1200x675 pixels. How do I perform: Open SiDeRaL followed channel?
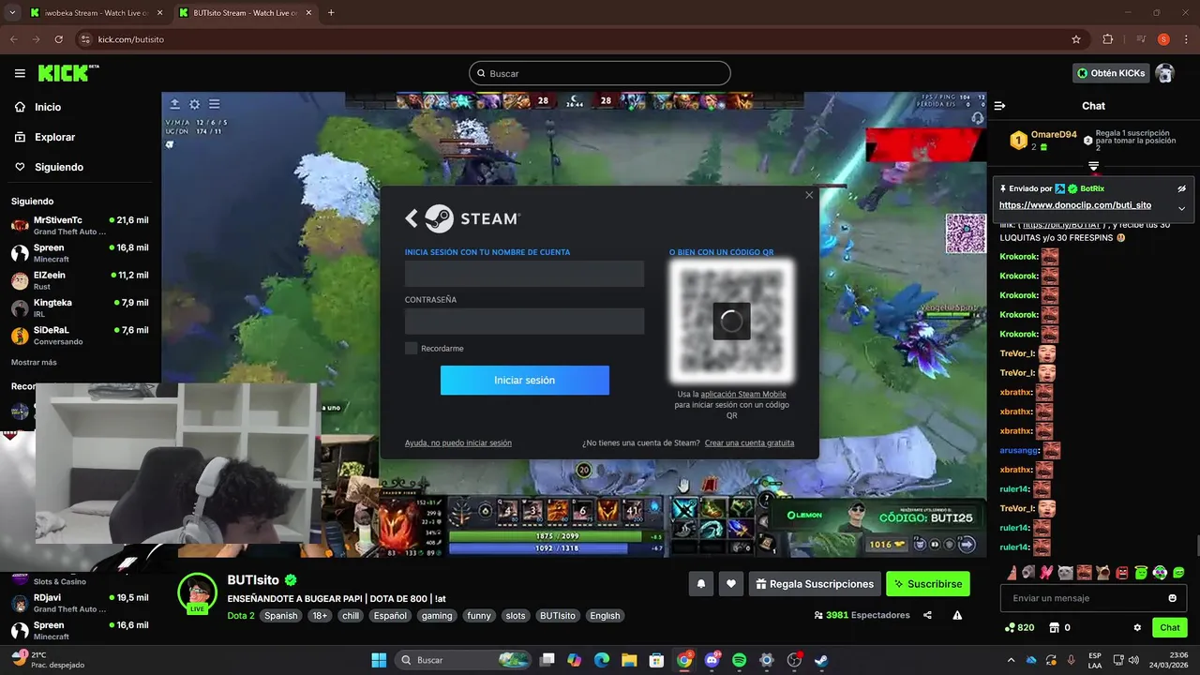pyautogui.click(x=80, y=336)
